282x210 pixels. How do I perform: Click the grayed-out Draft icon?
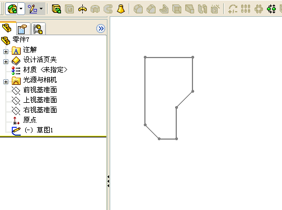[x=190, y=9]
